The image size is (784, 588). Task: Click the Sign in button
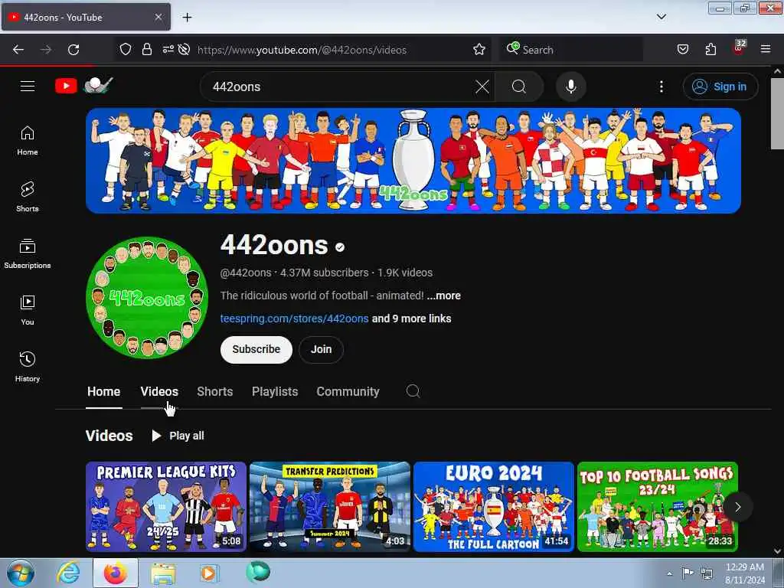(720, 87)
